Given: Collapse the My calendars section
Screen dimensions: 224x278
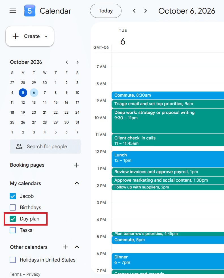Looking at the screenshot, I should coord(77,183).
